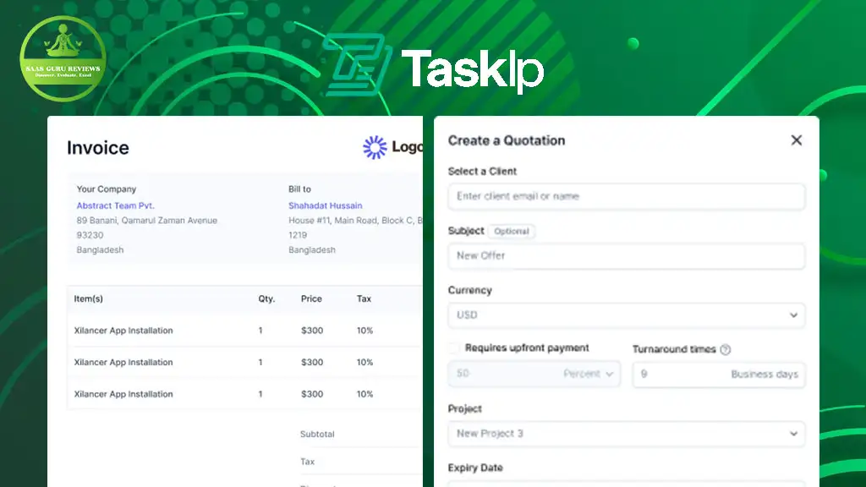Click the Qty. column header

(x=266, y=298)
